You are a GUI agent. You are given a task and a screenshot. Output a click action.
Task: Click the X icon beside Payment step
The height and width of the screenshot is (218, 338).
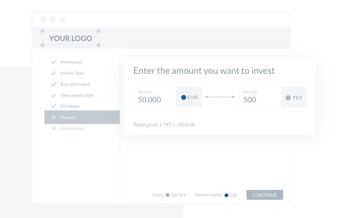coord(54,117)
